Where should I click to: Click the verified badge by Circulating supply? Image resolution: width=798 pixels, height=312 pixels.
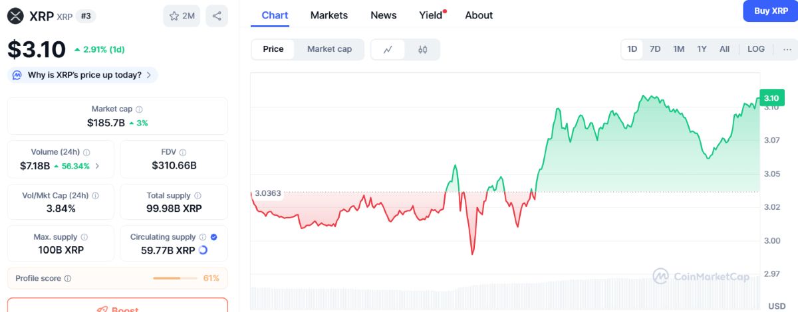pyautogui.click(x=213, y=237)
